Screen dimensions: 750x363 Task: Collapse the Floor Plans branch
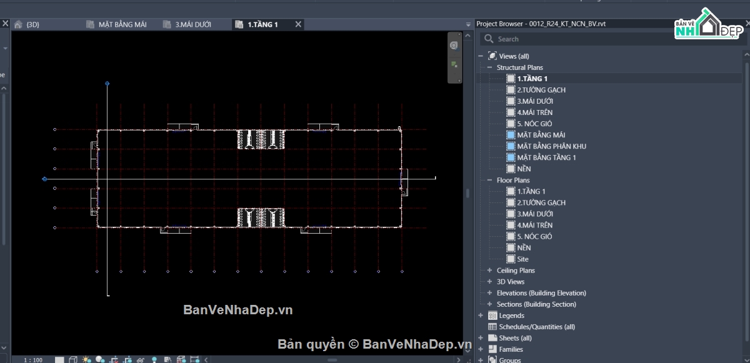point(490,180)
